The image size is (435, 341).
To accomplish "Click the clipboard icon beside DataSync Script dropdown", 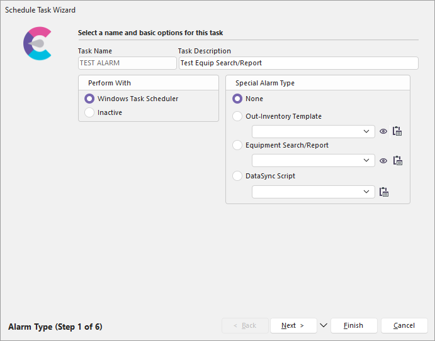I will click(x=384, y=192).
